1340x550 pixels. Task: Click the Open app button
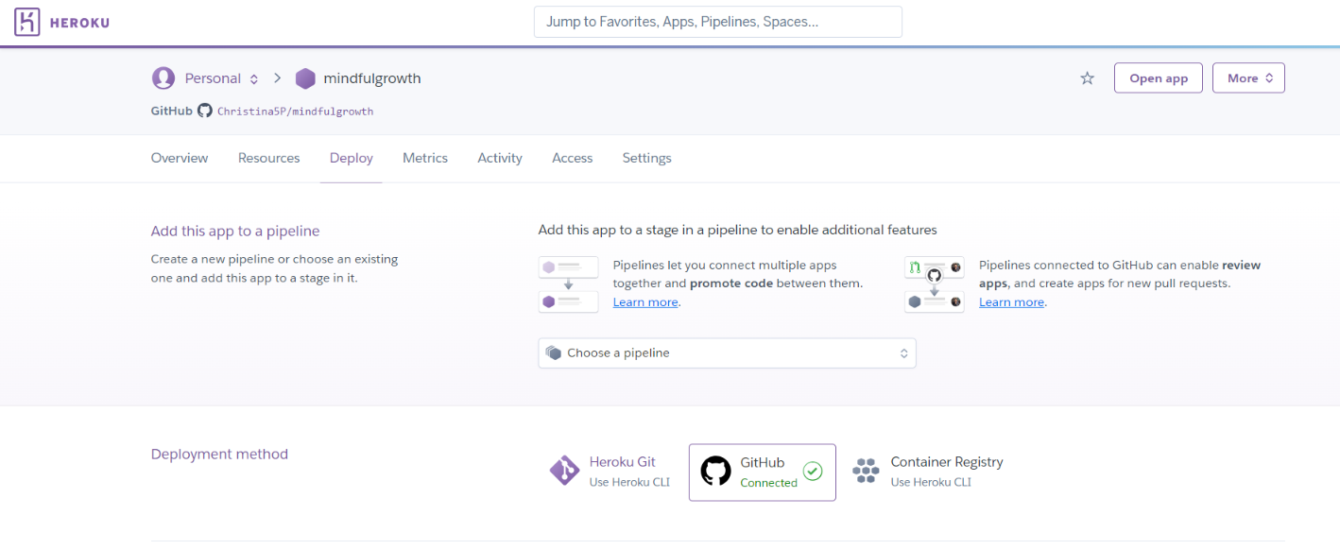coord(1159,78)
